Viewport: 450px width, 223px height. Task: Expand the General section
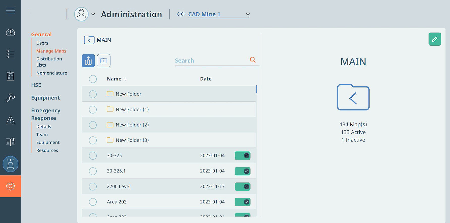[x=41, y=34]
